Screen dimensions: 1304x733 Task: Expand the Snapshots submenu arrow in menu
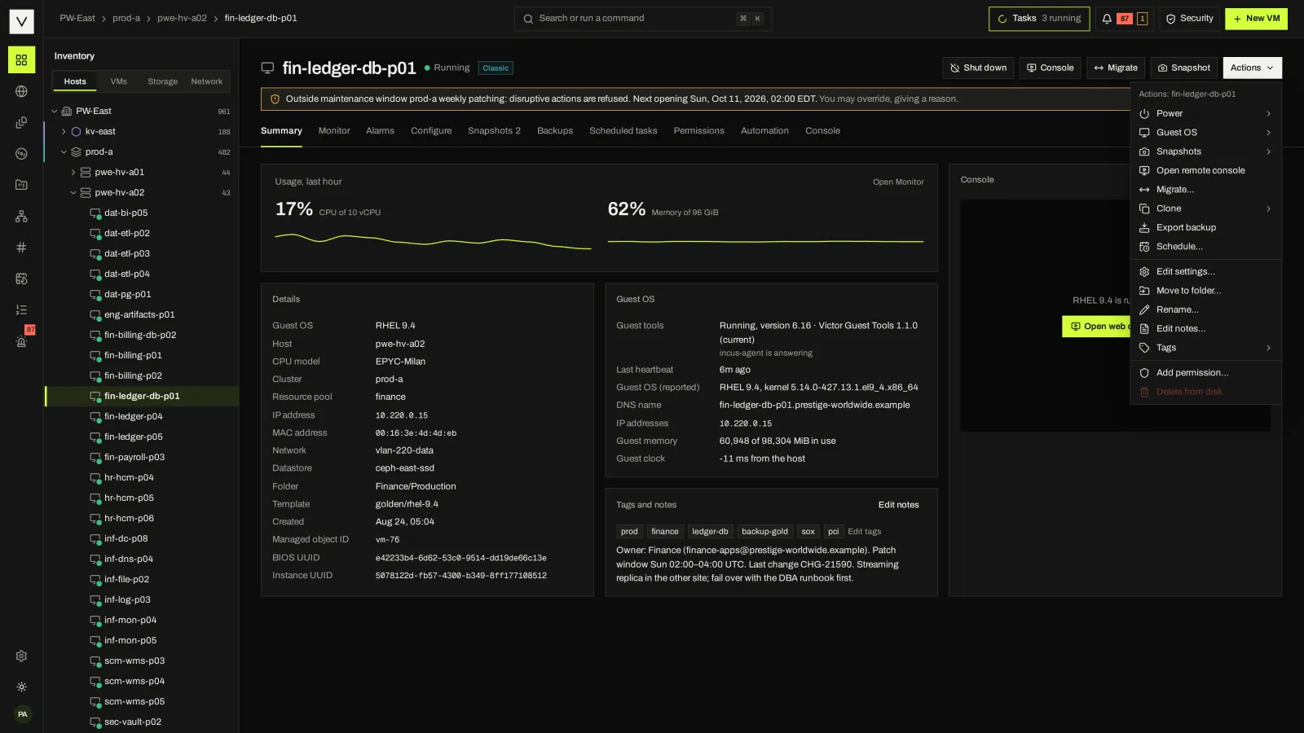point(1268,151)
